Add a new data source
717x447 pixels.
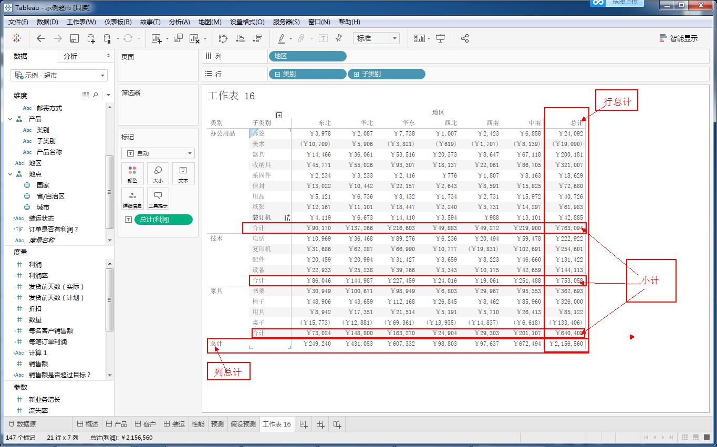(91, 38)
